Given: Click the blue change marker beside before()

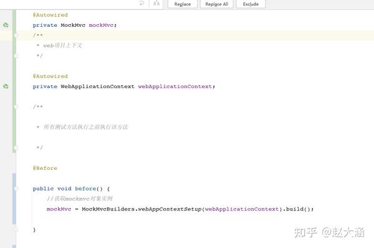Looking at the screenshot, I should (14, 199).
